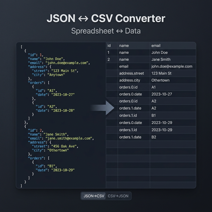Viewport: 212px width, 212px height.
Task: Click the B1 value cell
Action: click(173, 115)
